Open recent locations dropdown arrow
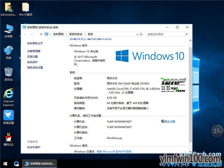Image resolution: width=224 pixels, height=168 pixels. point(37,34)
